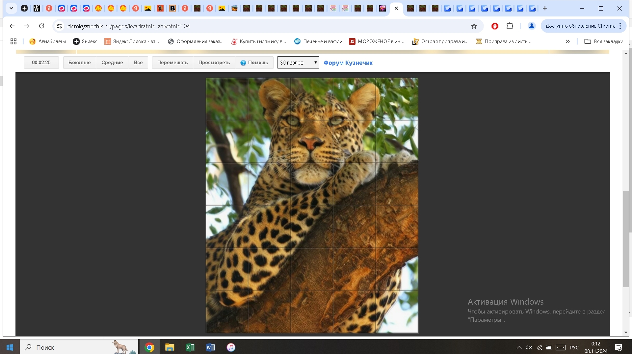Click the page scrollbar down arrow

626,333
